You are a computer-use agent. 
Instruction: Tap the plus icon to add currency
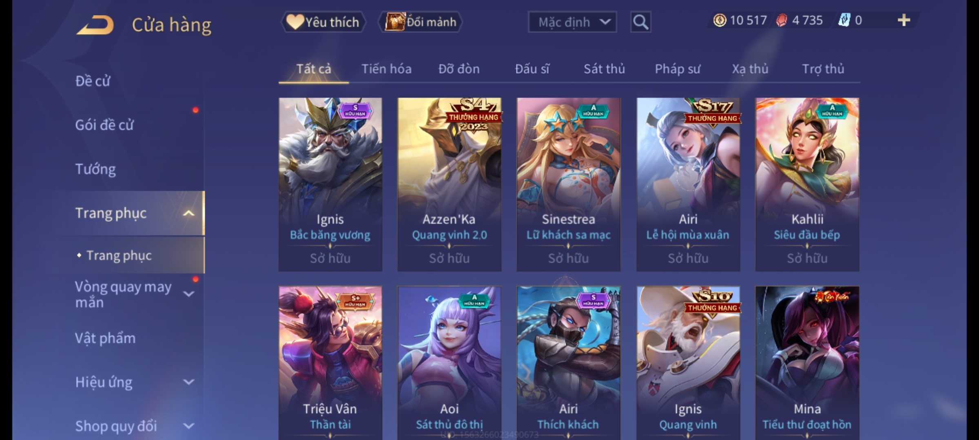(x=904, y=20)
